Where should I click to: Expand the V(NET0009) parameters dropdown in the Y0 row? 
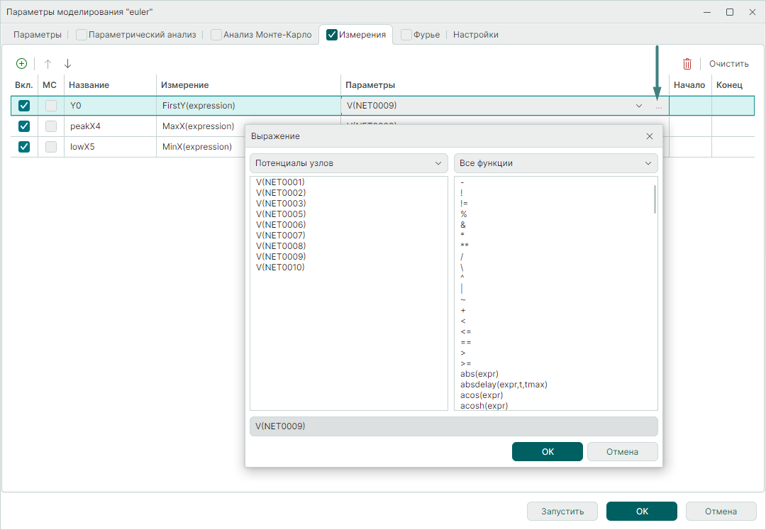click(x=639, y=106)
